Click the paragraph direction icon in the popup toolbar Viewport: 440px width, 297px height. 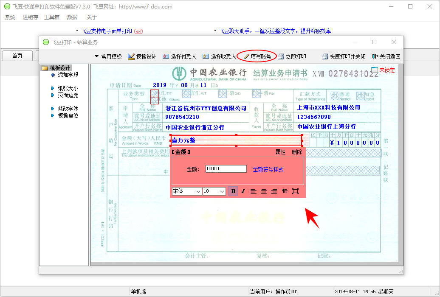pyautogui.click(x=285, y=191)
